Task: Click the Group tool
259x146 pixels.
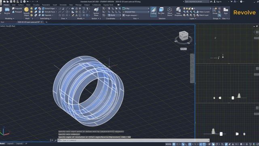Action: coord(215,11)
